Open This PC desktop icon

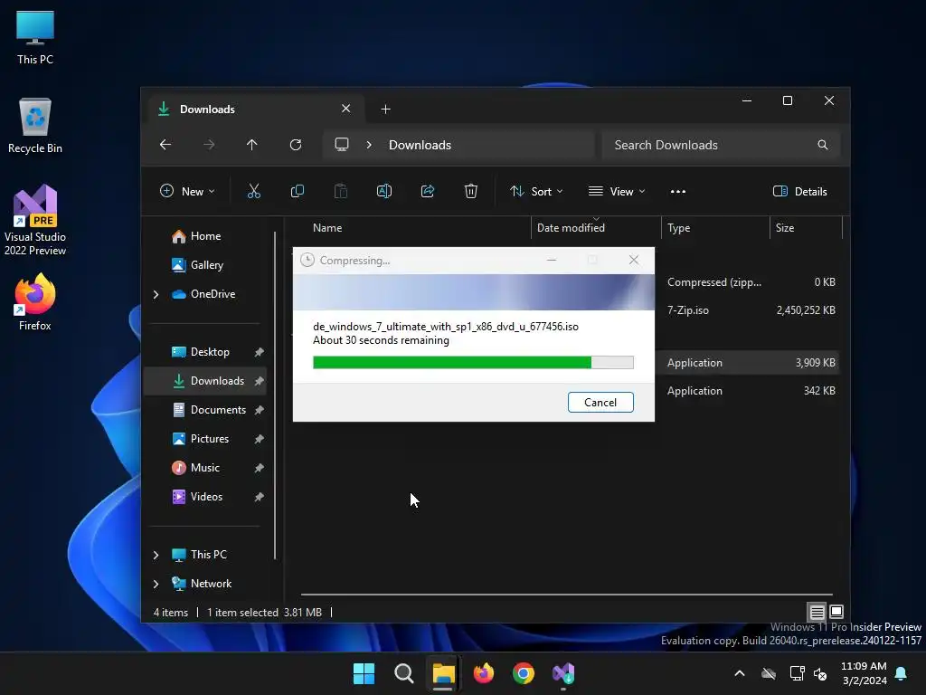click(x=35, y=37)
